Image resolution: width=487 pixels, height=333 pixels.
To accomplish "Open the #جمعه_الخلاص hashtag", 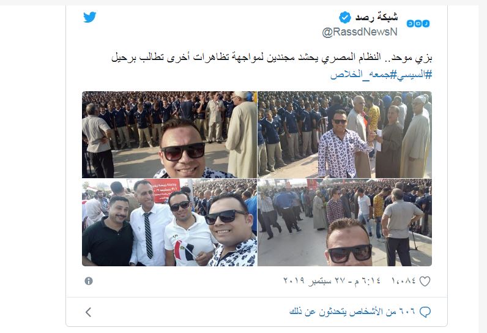I will pyautogui.click(x=360, y=75).
